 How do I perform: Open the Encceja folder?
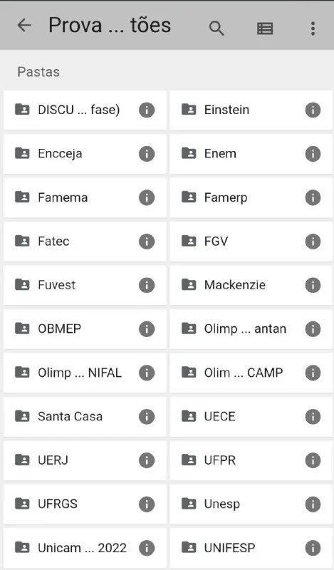coord(85,154)
